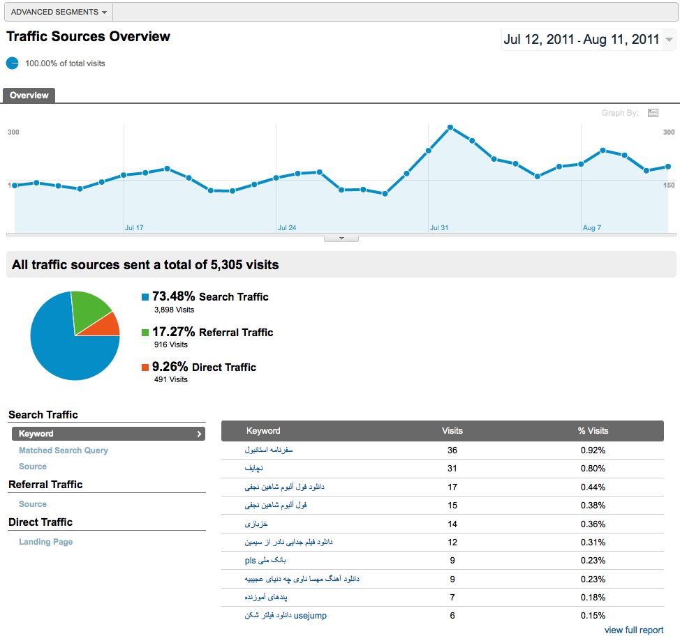Click the orange slice of the pie chart

click(105, 326)
